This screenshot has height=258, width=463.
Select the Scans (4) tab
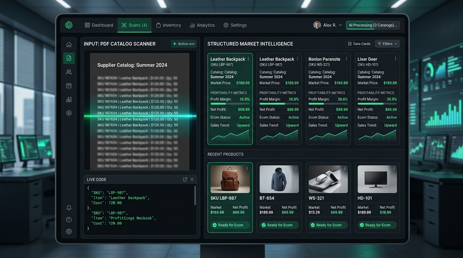[135, 25]
